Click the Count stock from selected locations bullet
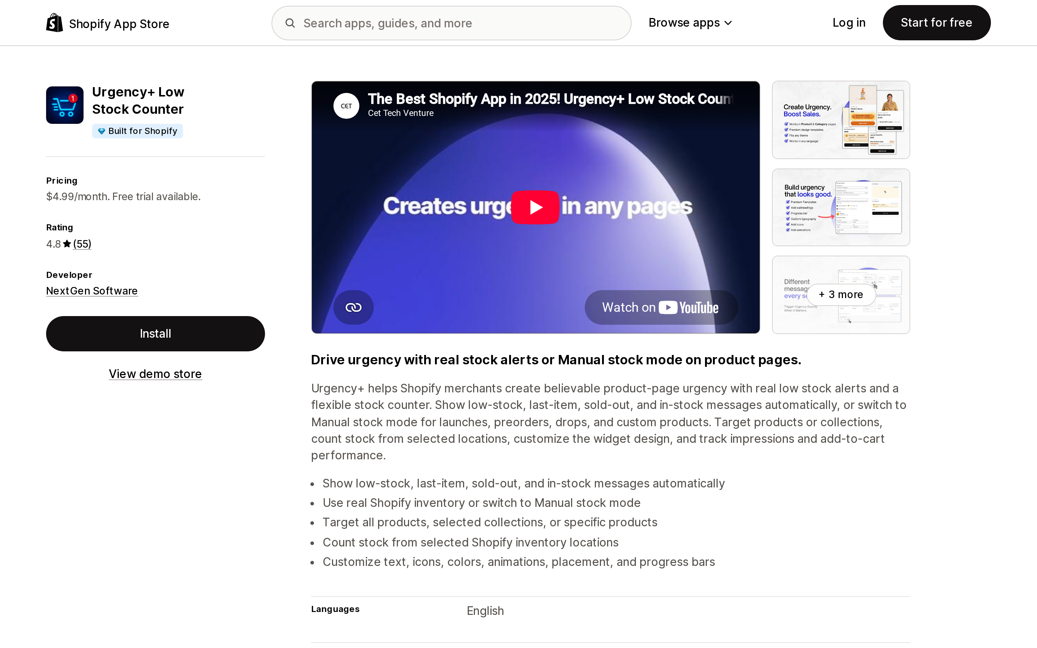This screenshot has width=1037, height=648. click(471, 542)
